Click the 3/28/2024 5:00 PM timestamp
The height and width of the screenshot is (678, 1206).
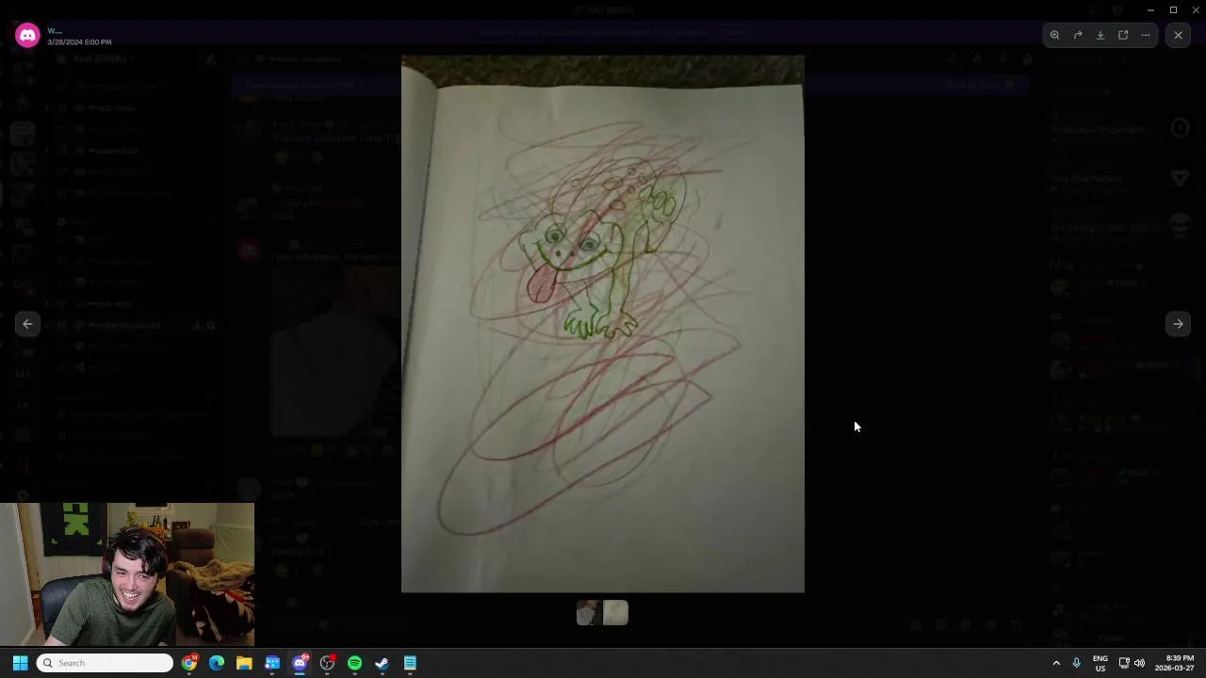tap(79, 42)
